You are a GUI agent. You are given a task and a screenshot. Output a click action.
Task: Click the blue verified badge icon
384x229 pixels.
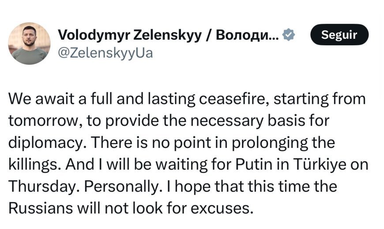pos(289,35)
